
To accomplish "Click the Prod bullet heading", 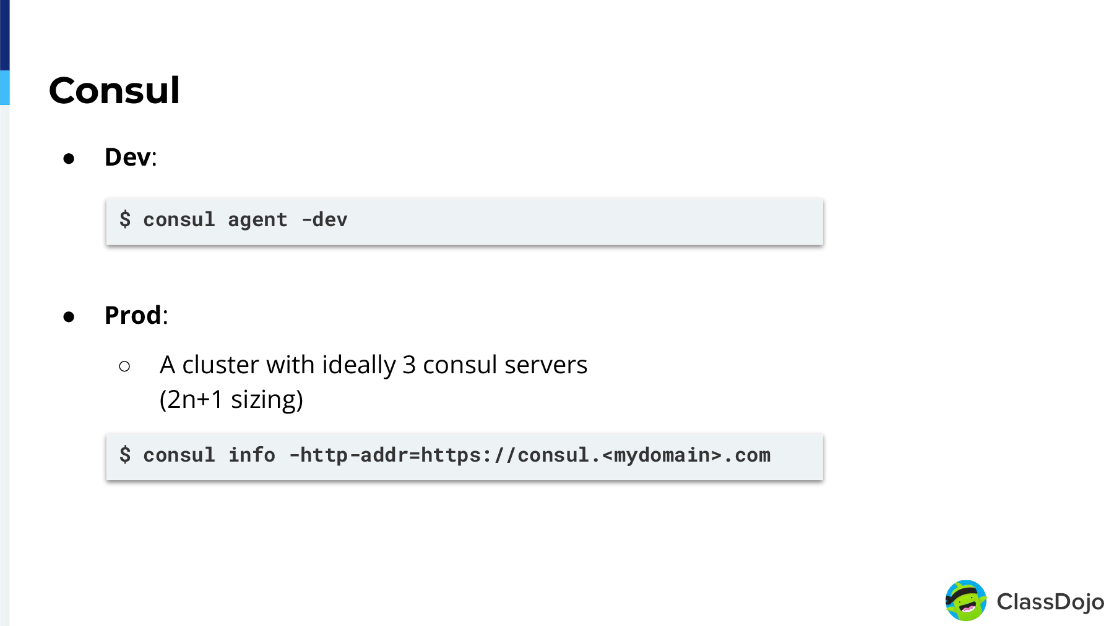I will [x=136, y=315].
